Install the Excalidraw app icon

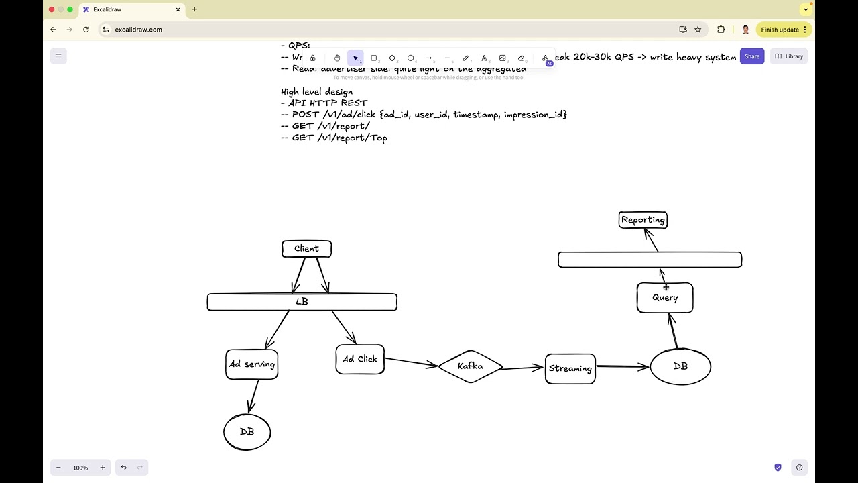pos(683,30)
